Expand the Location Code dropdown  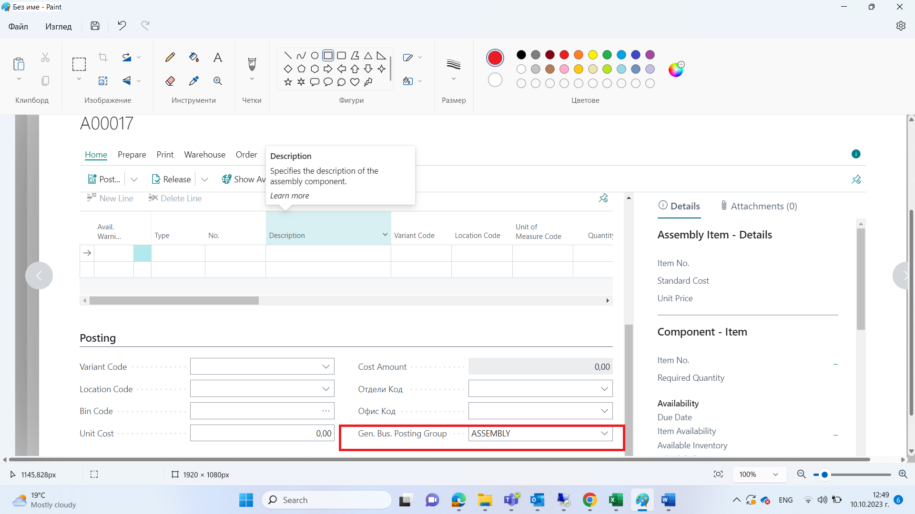click(x=325, y=388)
